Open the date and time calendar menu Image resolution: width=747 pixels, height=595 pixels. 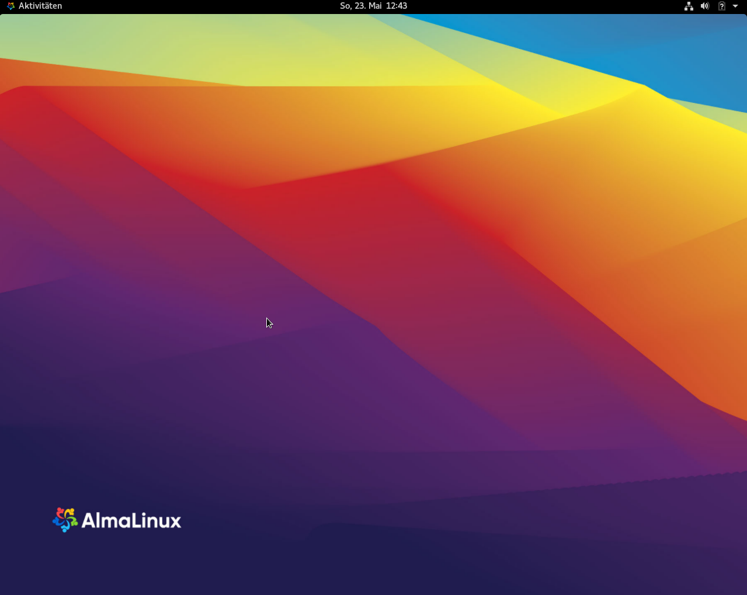pos(374,6)
